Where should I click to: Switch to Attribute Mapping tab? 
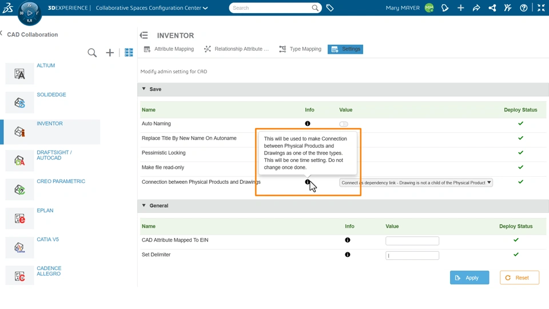169,49
